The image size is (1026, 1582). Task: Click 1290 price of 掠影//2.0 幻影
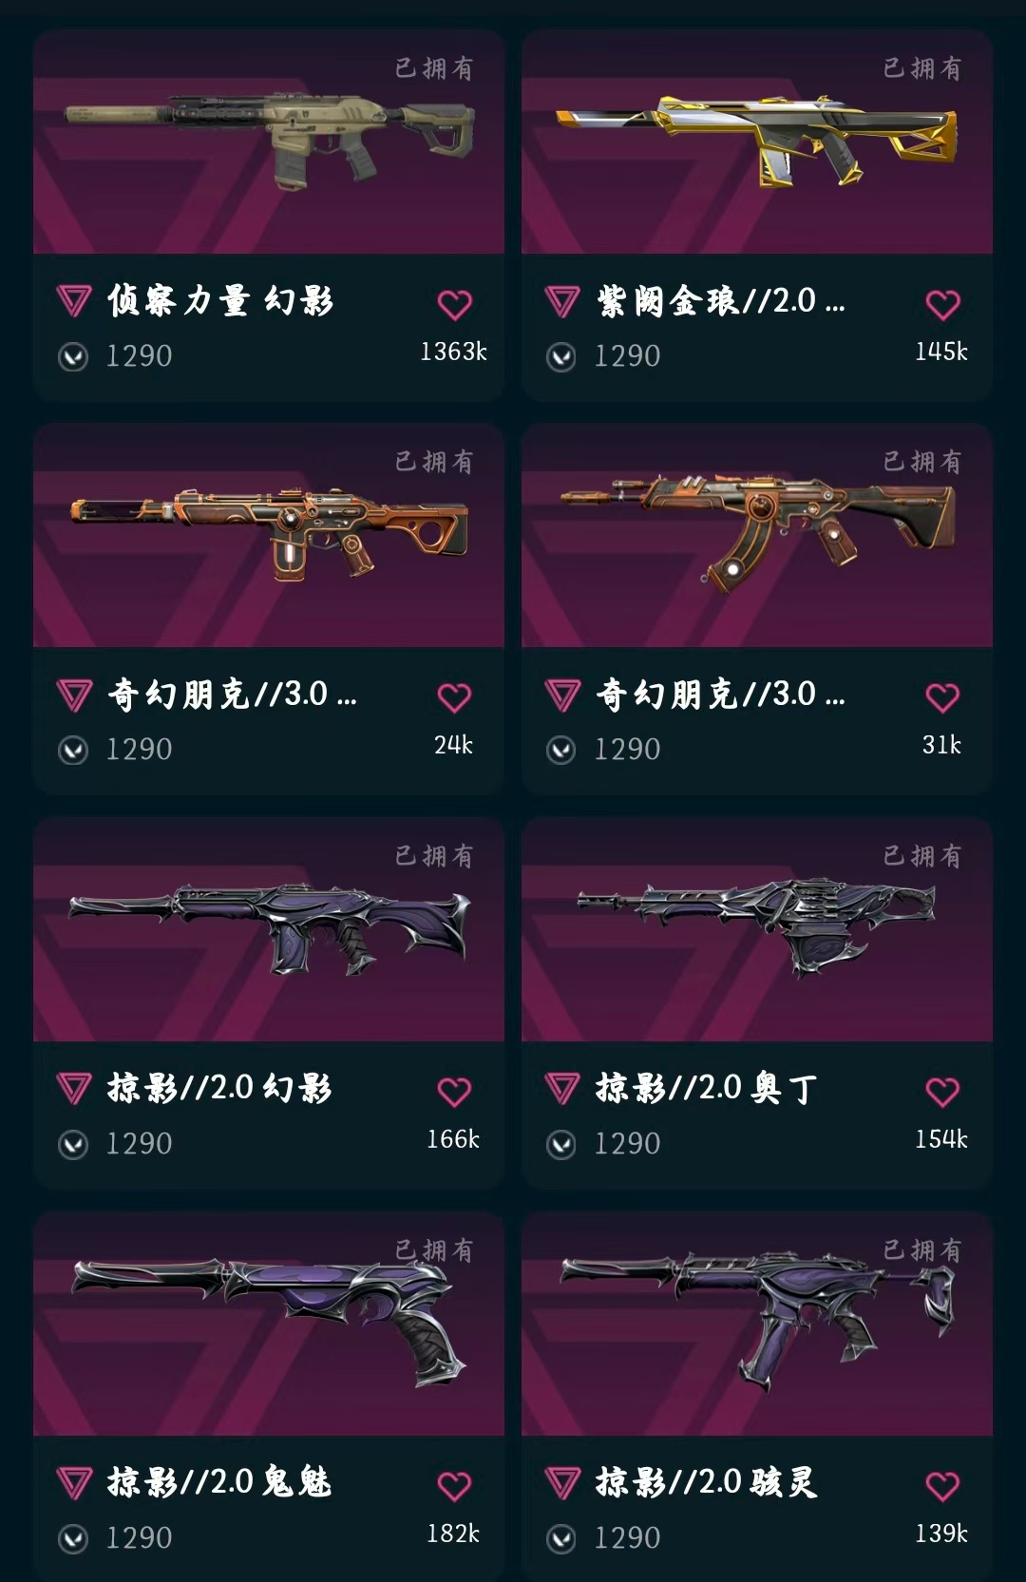(x=139, y=1144)
